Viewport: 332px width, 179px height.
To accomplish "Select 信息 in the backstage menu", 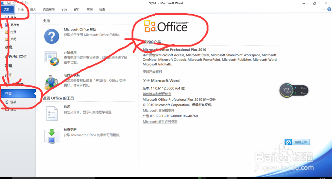I will click(9, 47).
